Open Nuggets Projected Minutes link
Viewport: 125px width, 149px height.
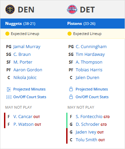coord(29,89)
